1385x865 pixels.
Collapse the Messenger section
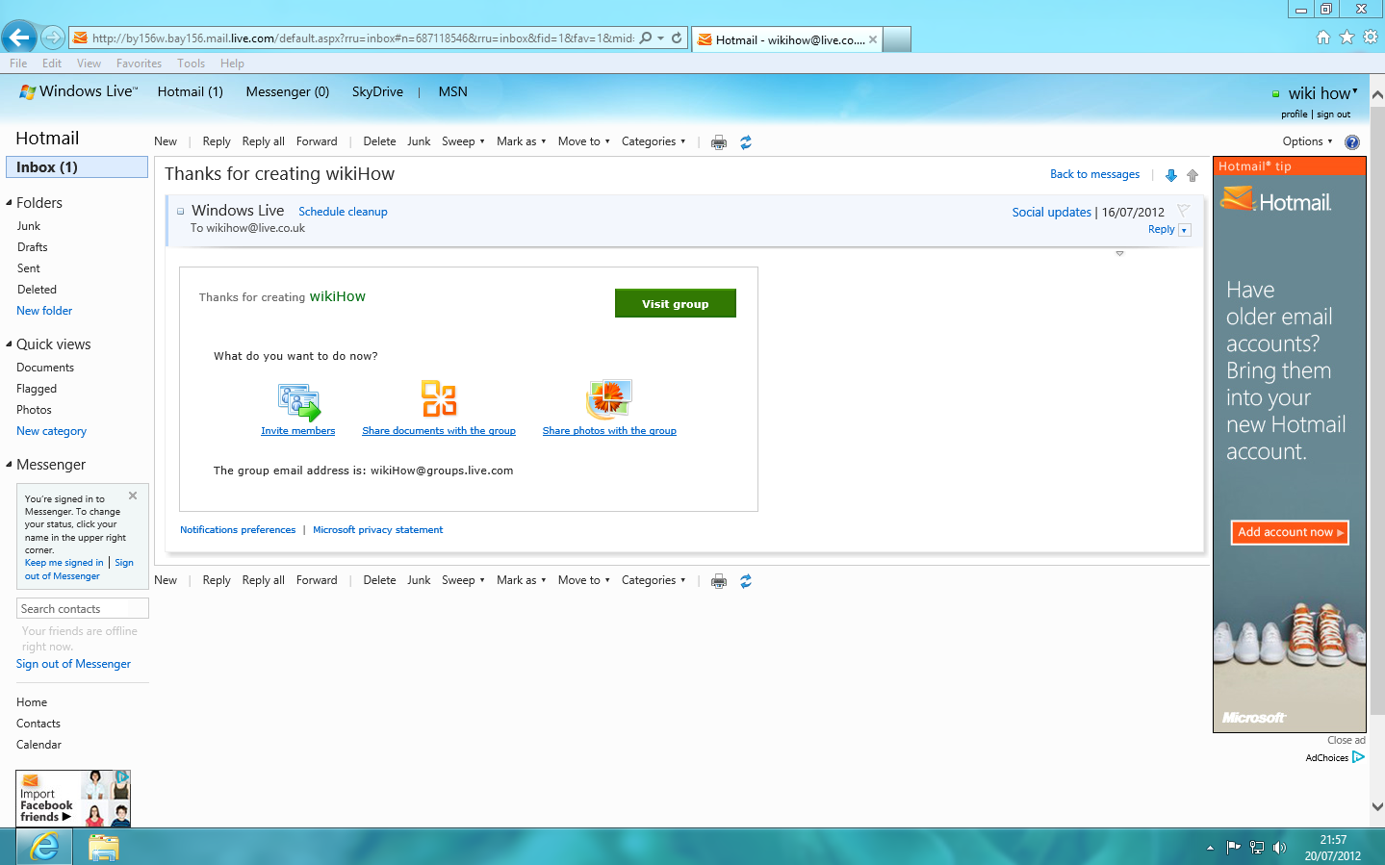click(x=9, y=464)
